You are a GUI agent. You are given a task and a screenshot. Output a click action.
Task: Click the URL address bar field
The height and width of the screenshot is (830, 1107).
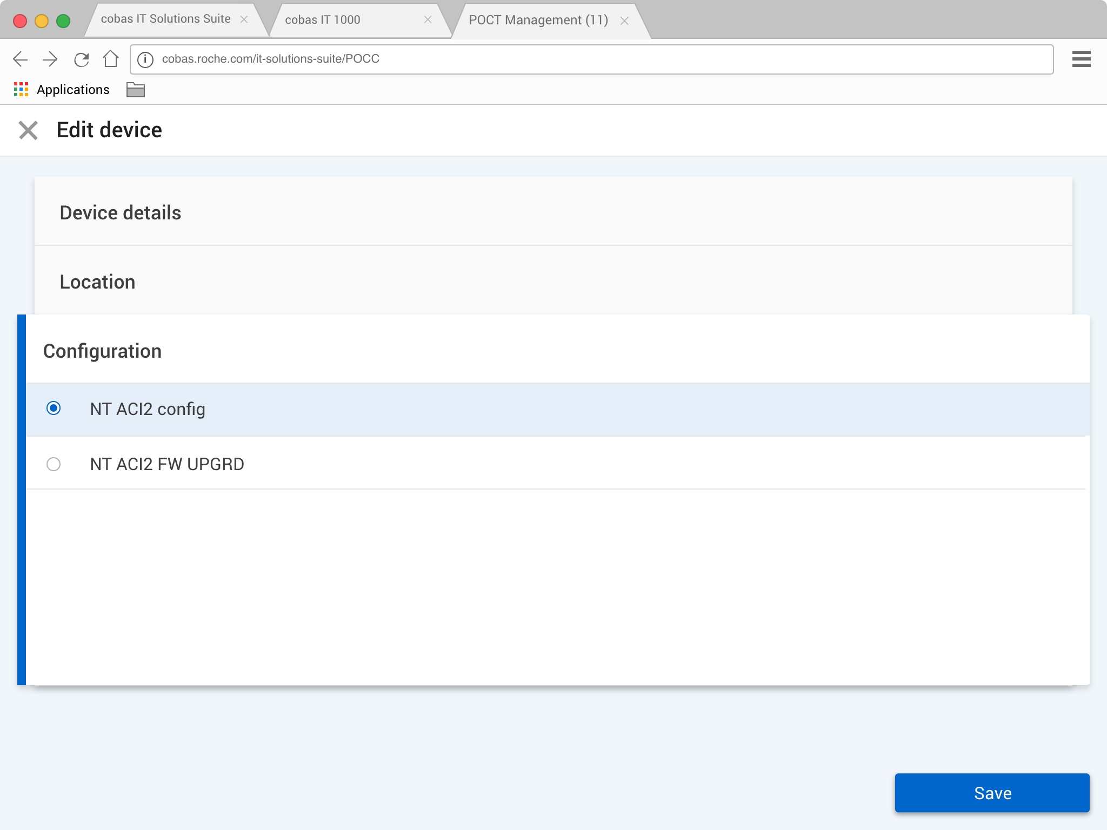(x=595, y=59)
